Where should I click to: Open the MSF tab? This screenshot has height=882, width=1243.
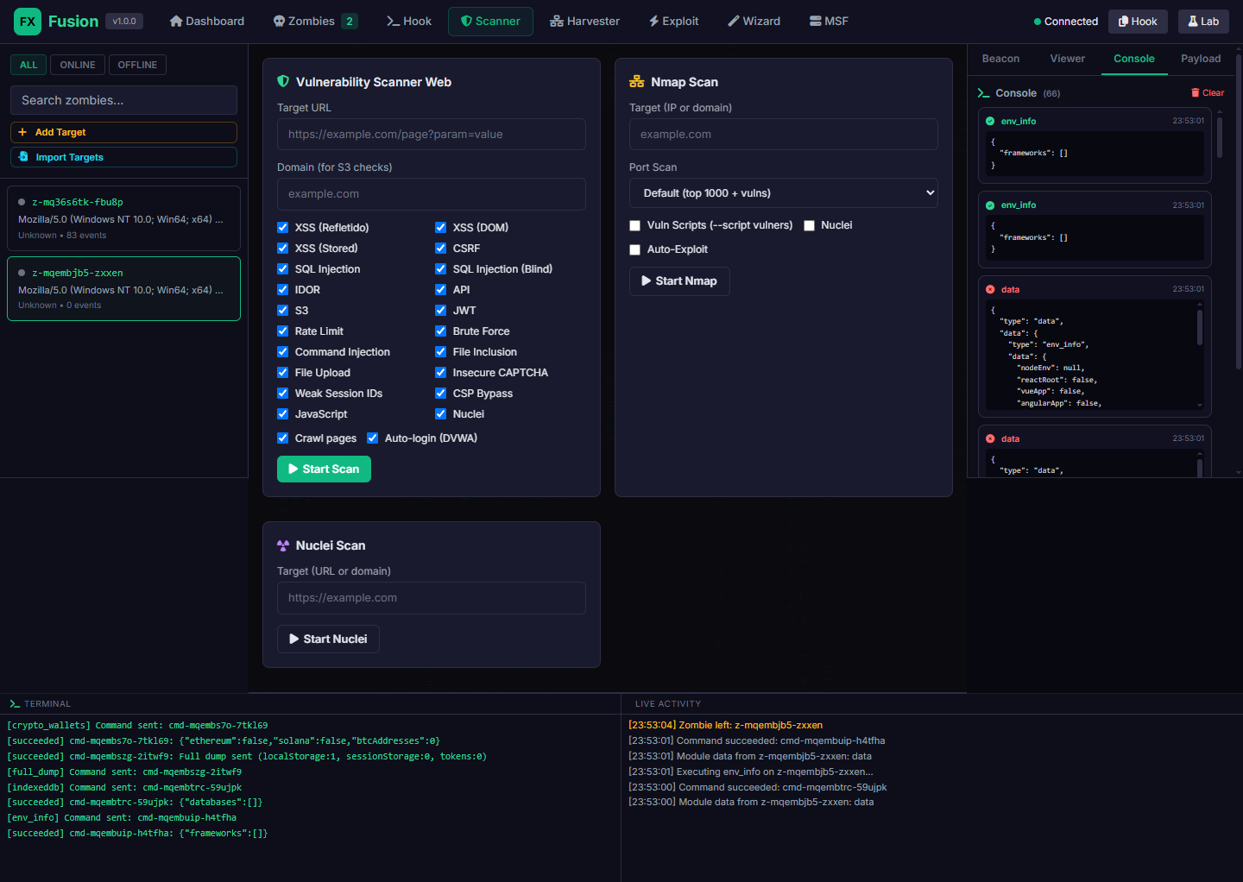829,22
